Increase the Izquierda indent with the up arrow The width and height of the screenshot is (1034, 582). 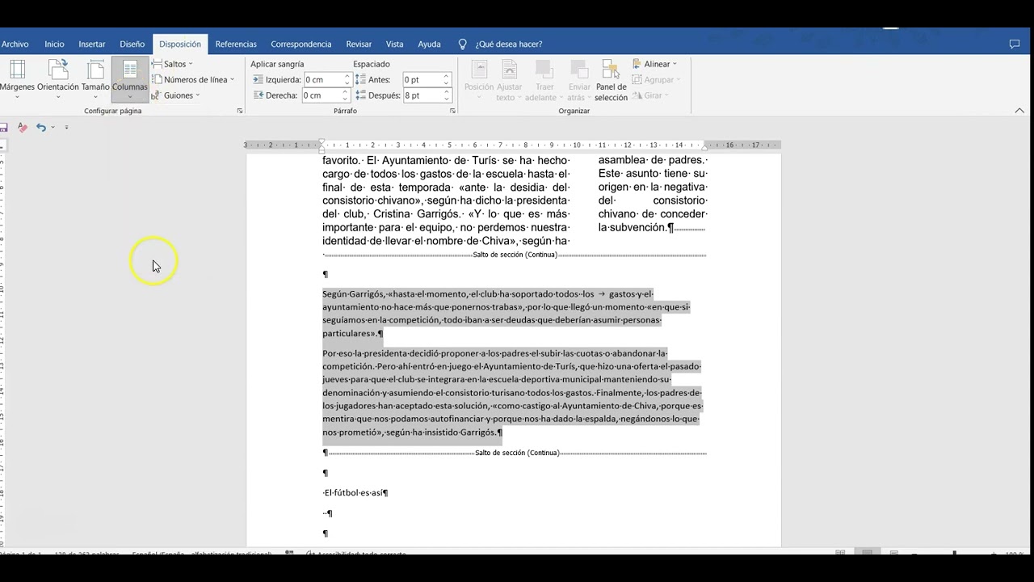347,76
